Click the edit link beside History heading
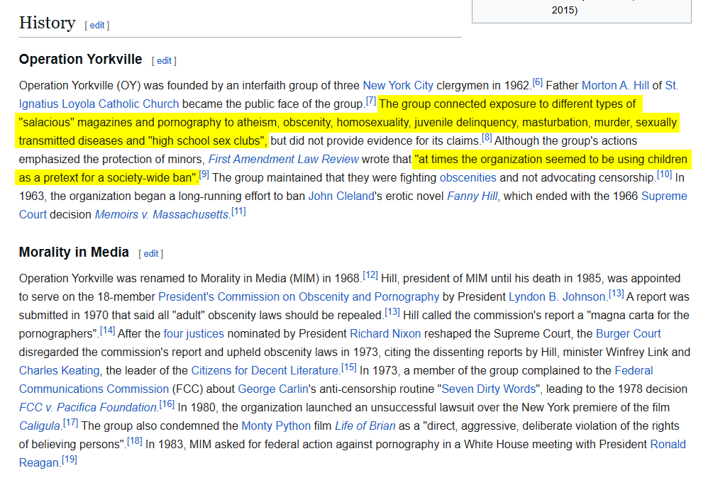The height and width of the screenshot is (478, 713). coord(97,25)
